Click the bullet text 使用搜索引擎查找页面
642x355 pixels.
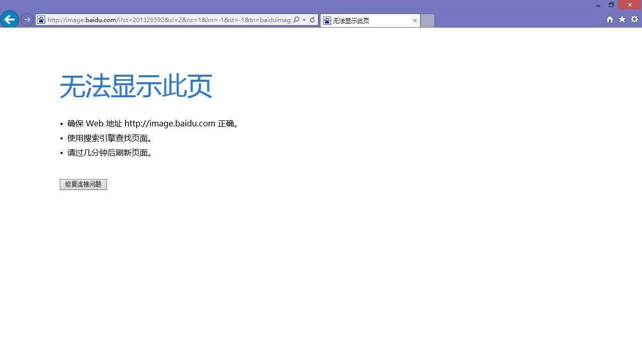click(110, 138)
